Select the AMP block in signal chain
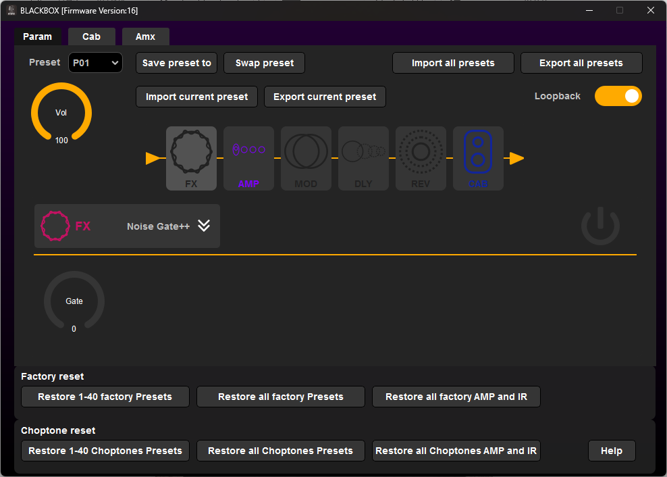The image size is (667, 477). click(248, 158)
